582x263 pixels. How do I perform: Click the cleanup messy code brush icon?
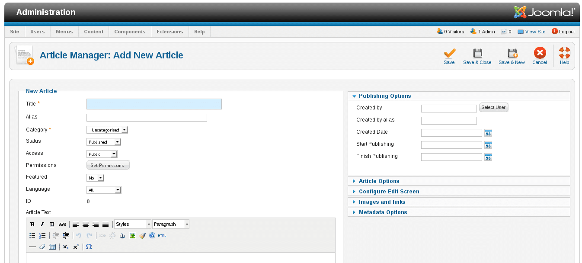click(142, 236)
